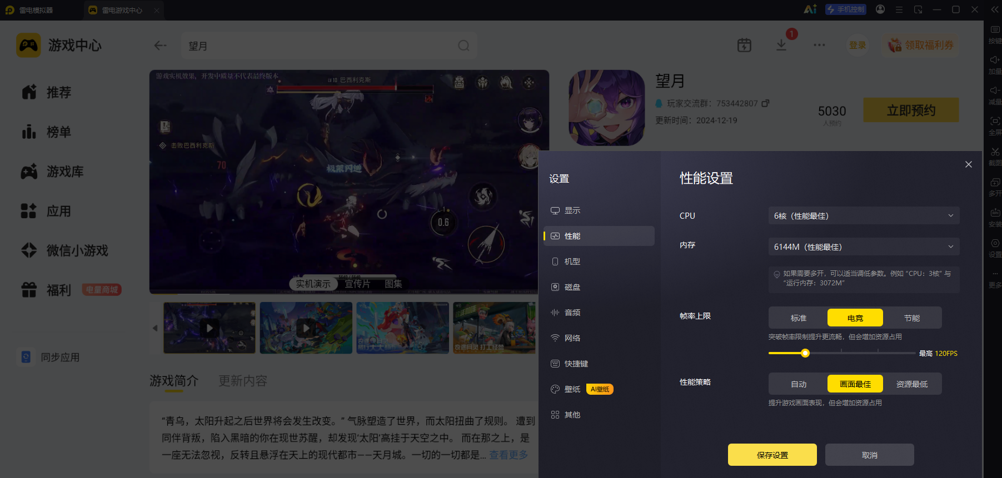Select the 实机演示 media tab
This screenshot has height=478, width=1002.
click(313, 284)
